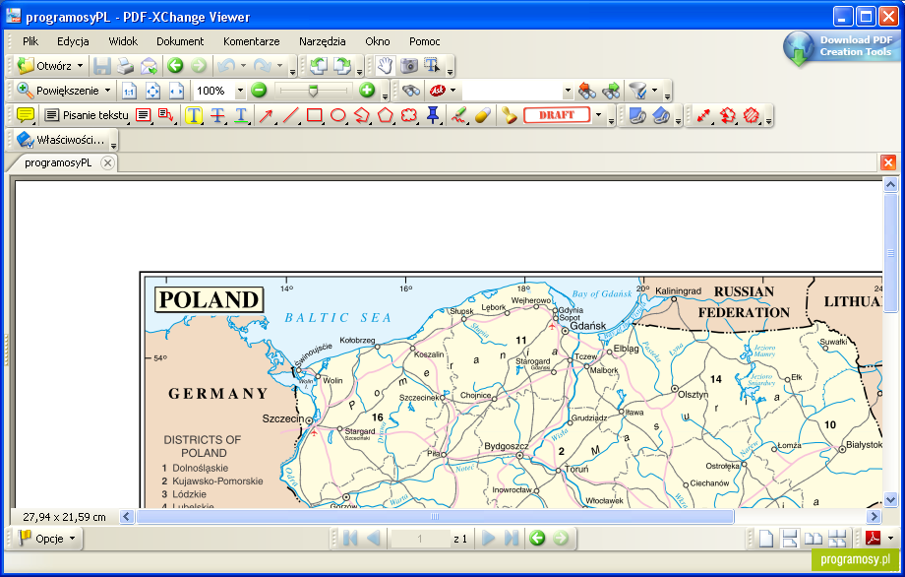Select the Distance measuring tool
This screenshot has width=905, height=577.
click(x=703, y=115)
